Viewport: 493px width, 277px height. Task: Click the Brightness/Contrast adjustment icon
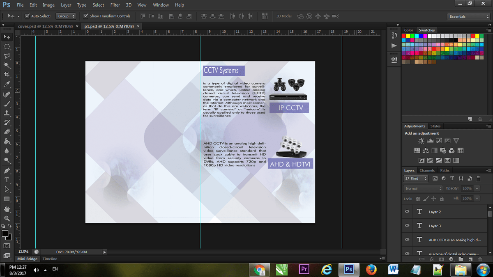point(421,141)
